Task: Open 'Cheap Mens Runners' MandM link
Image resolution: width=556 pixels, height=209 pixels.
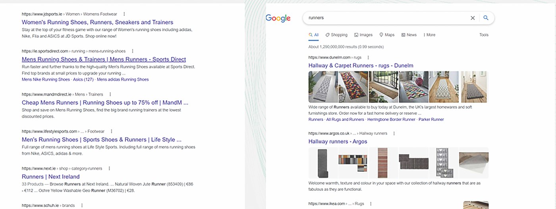Action: pyautogui.click(x=105, y=103)
